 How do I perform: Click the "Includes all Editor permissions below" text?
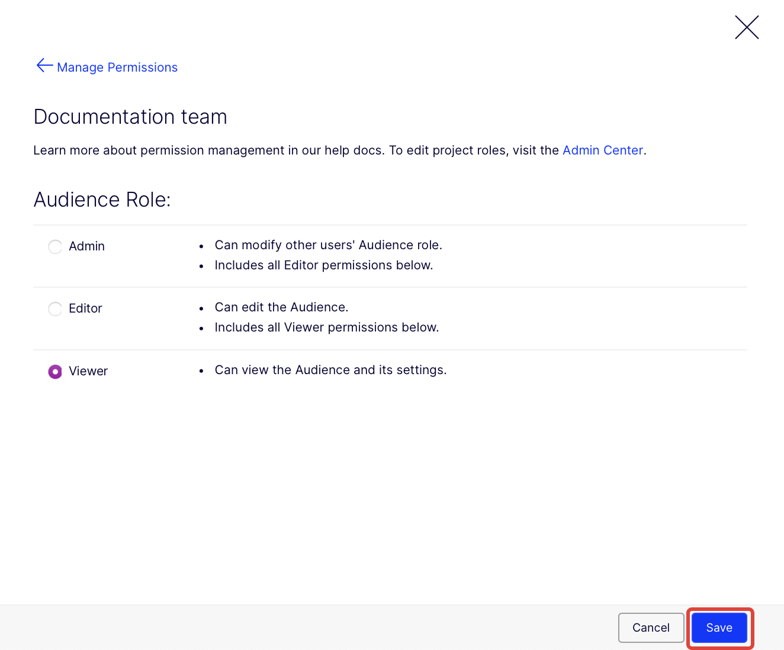point(323,265)
